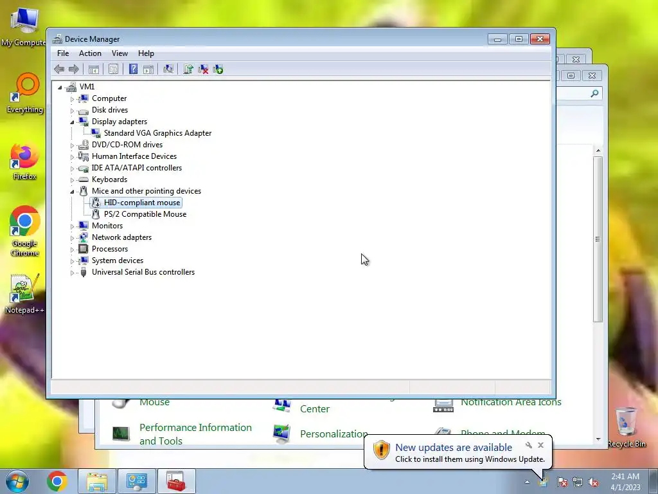Expand the Monitors category
Image resolution: width=658 pixels, height=494 pixels.
(72, 226)
